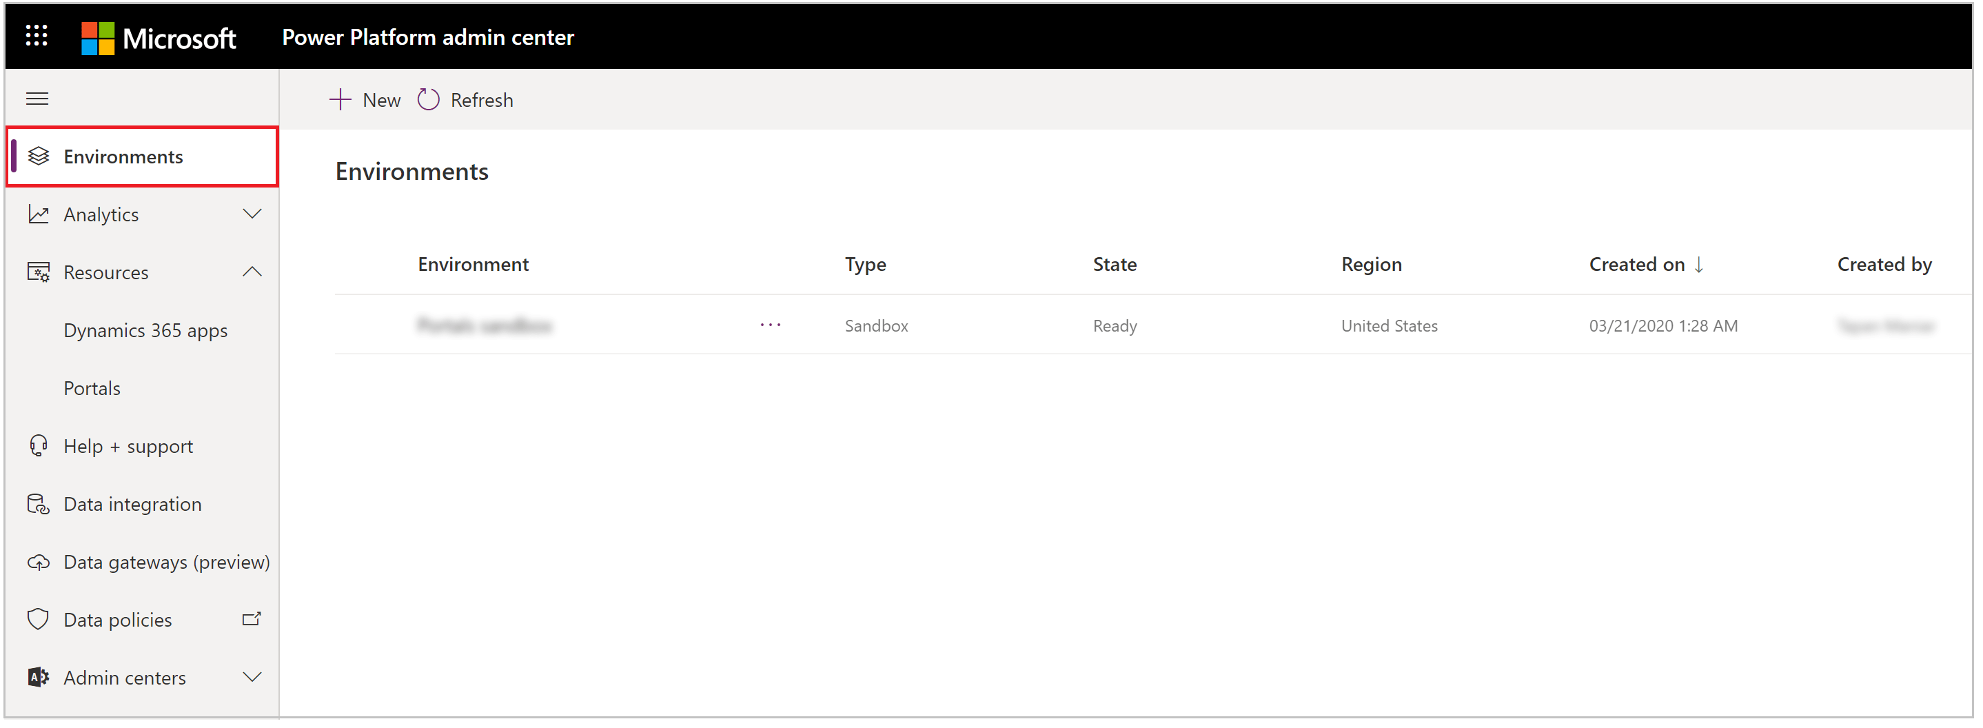The height and width of the screenshot is (728, 1983).
Task: Click the blurred Created by cell
Action: tap(1886, 326)
